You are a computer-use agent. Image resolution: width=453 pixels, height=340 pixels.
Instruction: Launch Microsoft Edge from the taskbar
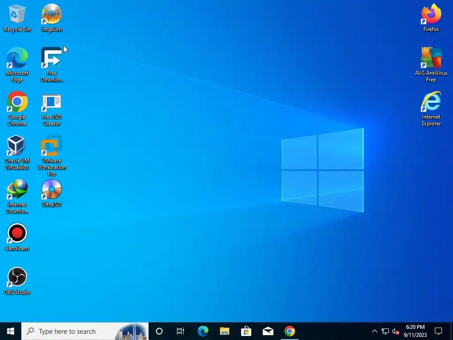(203, 331)
